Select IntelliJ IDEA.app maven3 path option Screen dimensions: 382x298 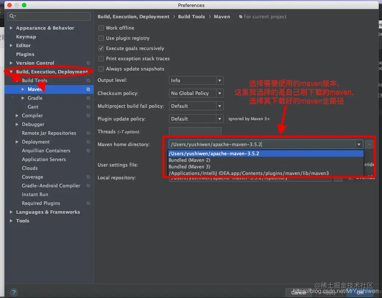(266, 173)
